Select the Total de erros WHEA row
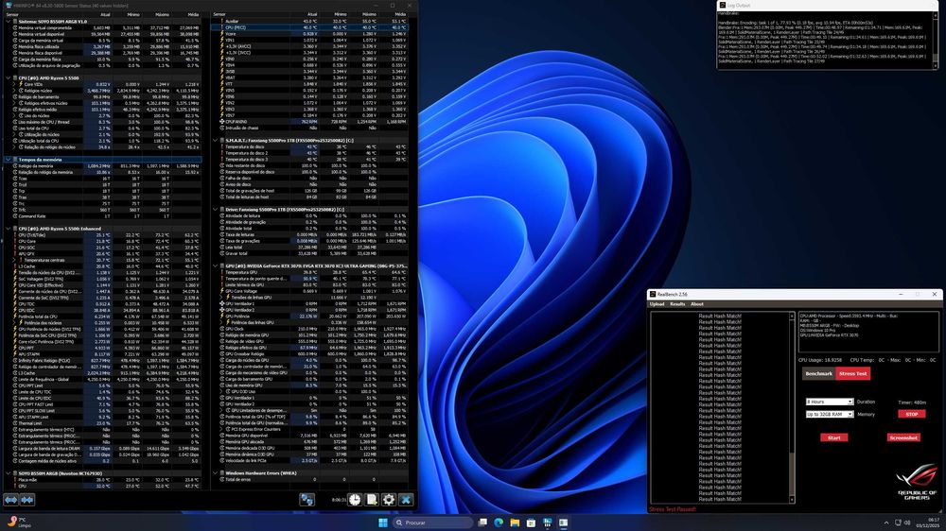Viewport: 946px width, 531px height. [310, 480]
